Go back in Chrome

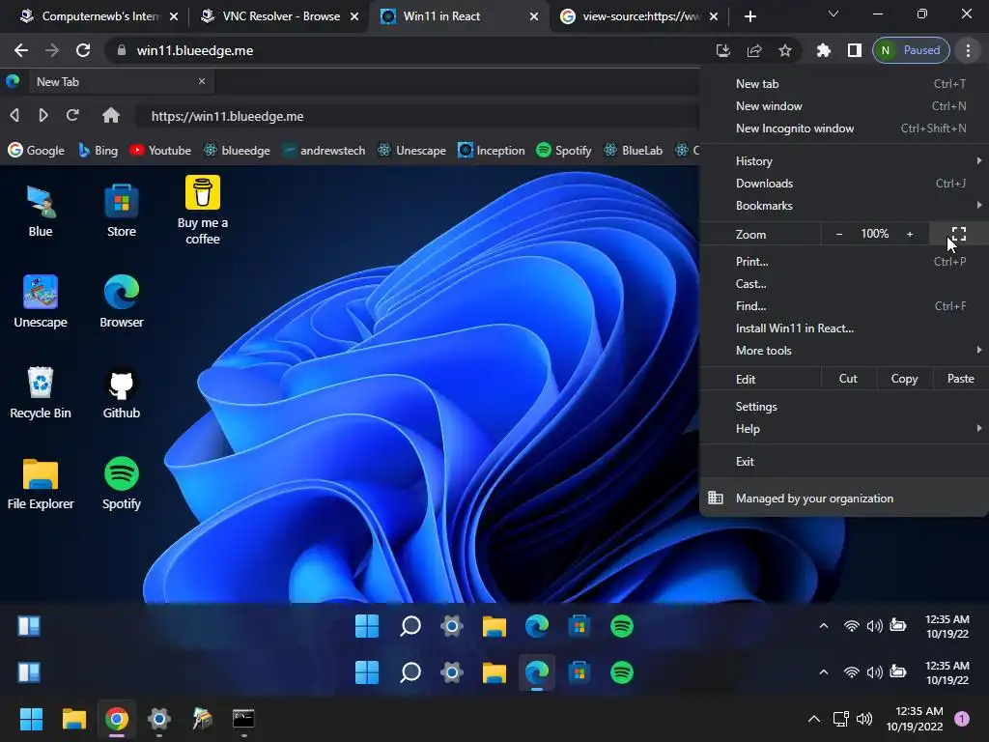click(21, 50)
